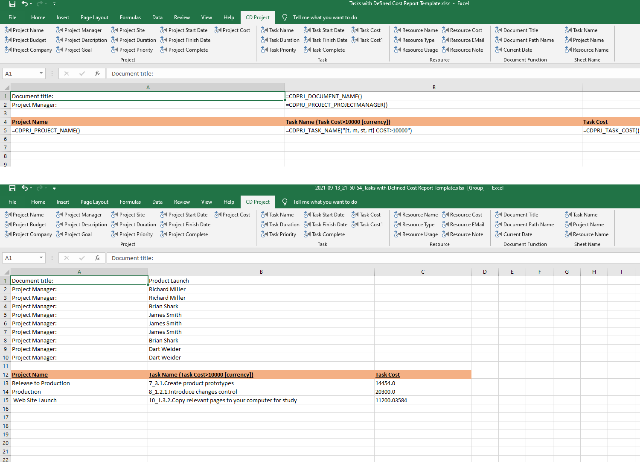Select cell containing =CDPRJ_DOCUMENT_NAME() formula

click(x=433, y=96)
